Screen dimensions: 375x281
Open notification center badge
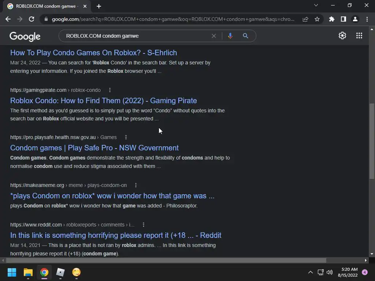point(365,272)
